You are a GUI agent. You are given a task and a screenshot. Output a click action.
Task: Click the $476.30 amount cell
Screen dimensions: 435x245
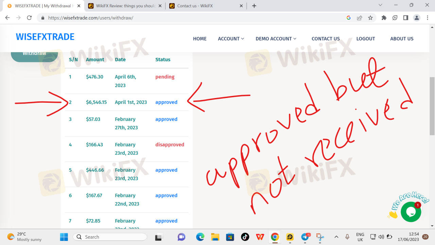(x=94, y=77)
